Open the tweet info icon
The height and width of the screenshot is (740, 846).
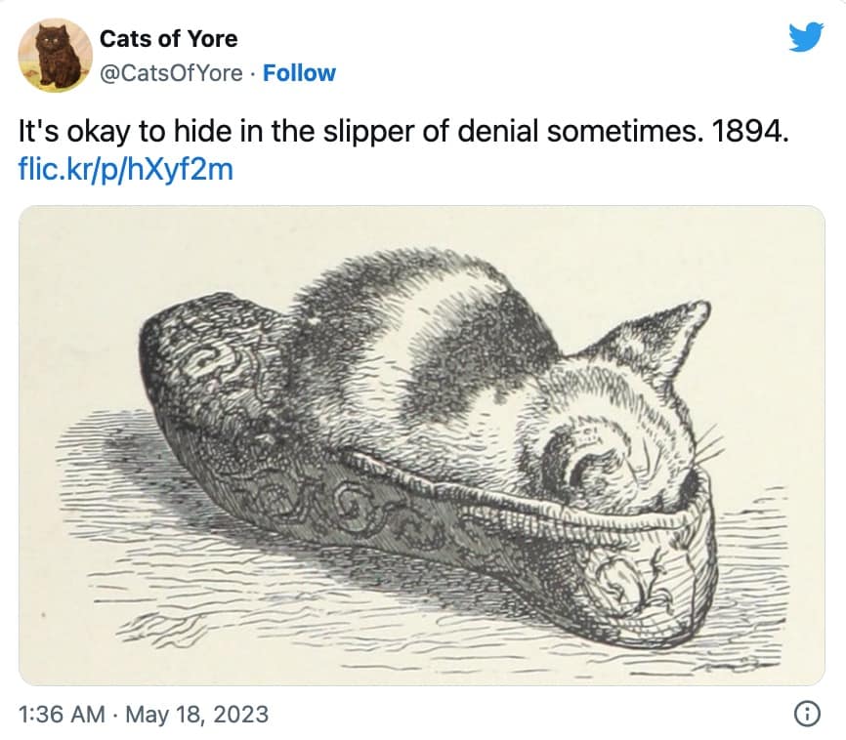point(806,715)
